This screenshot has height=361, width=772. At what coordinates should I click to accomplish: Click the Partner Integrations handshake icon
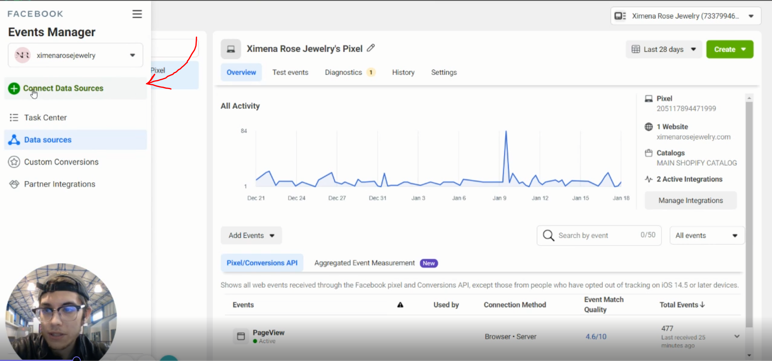tap(14, 184)
